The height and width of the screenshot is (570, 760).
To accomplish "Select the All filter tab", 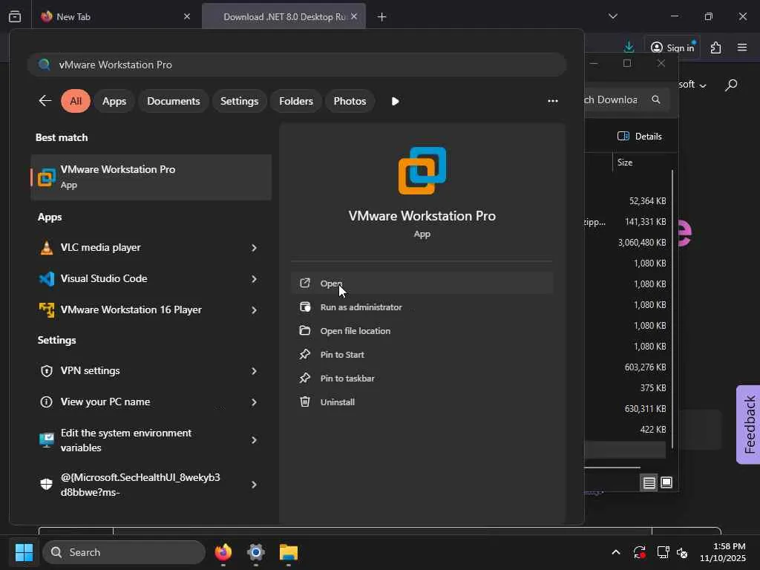I will (x=76, y=101).
